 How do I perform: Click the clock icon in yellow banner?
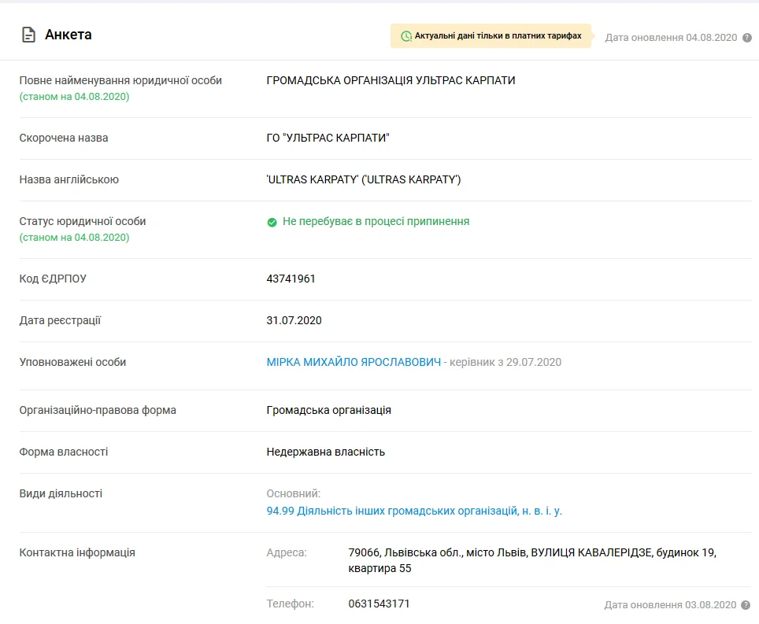pyautogui.click(x=405, y=36)
